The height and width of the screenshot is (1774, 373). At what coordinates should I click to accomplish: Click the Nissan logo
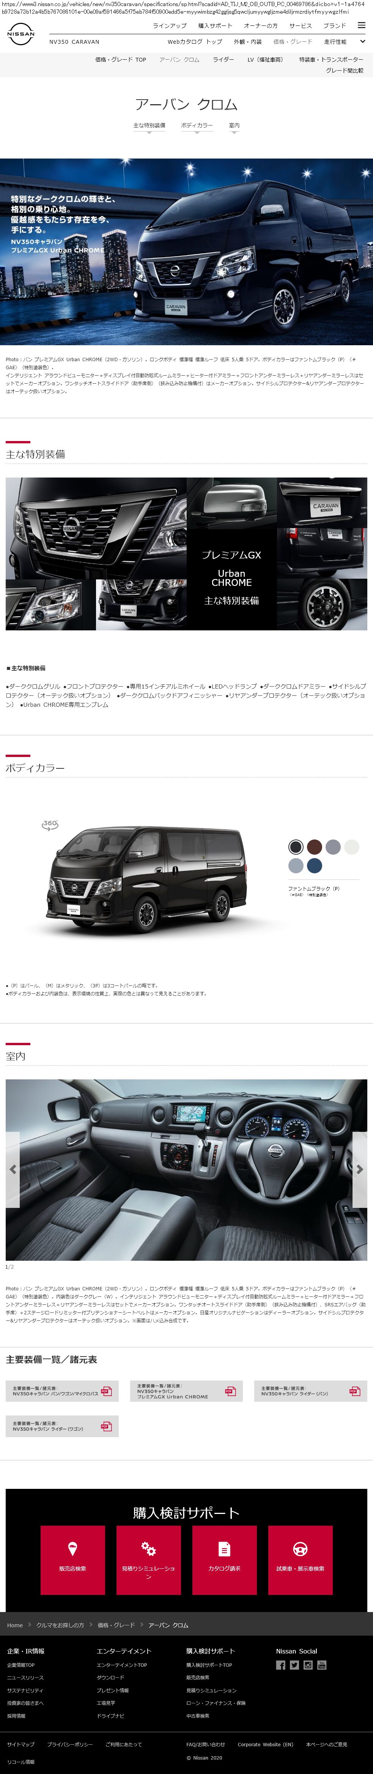[20, 34]
